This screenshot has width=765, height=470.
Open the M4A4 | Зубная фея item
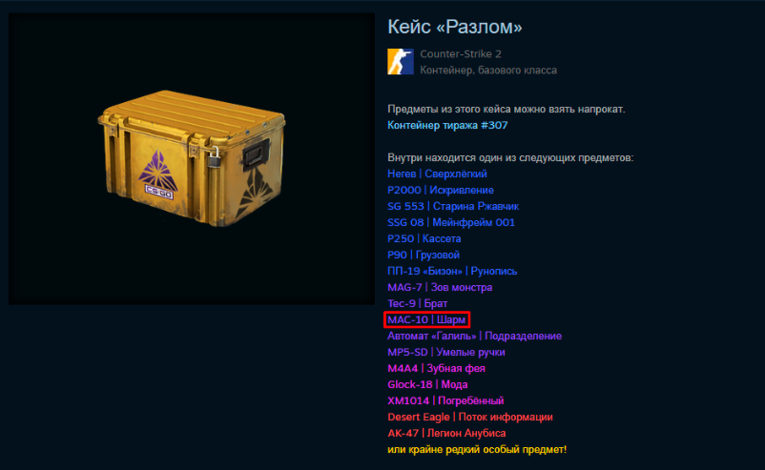(x=437, y=368)
